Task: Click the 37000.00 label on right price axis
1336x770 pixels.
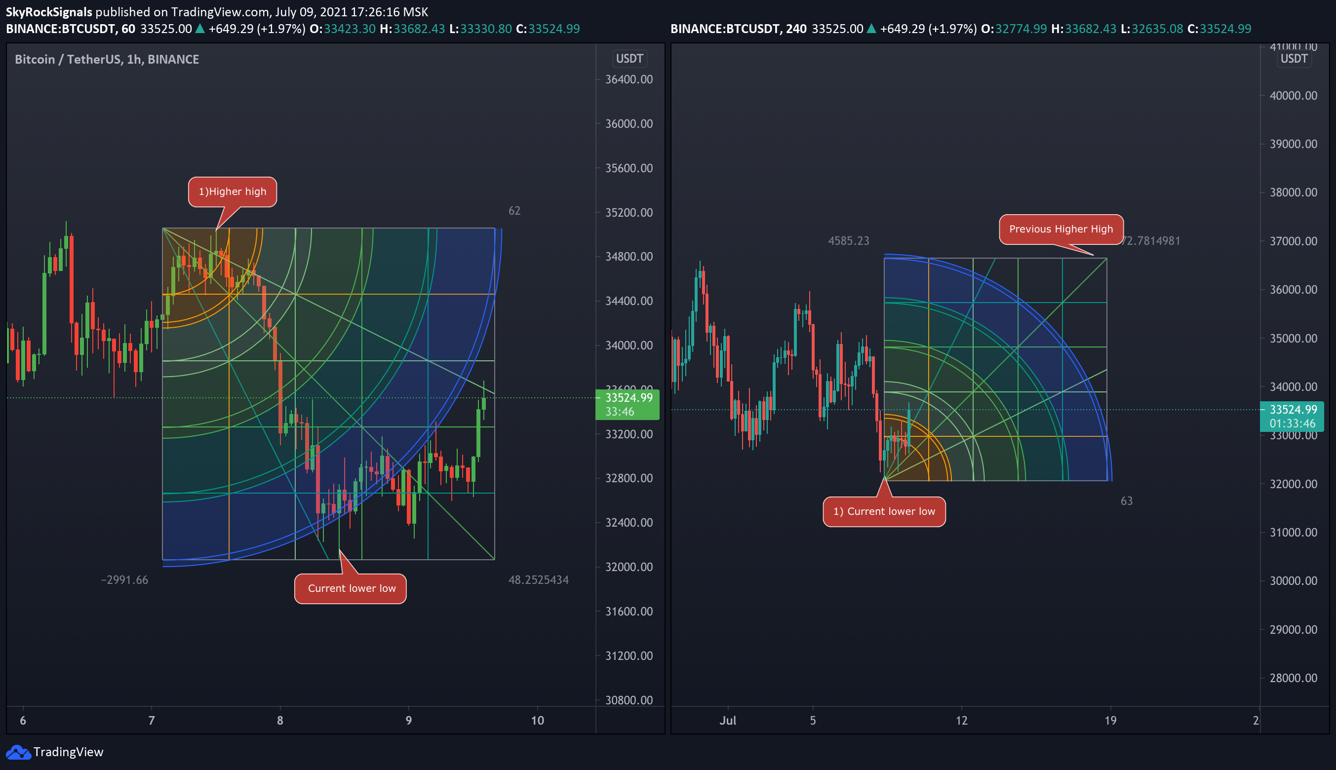Action: pyautogui.click(x=1294, y=241)
